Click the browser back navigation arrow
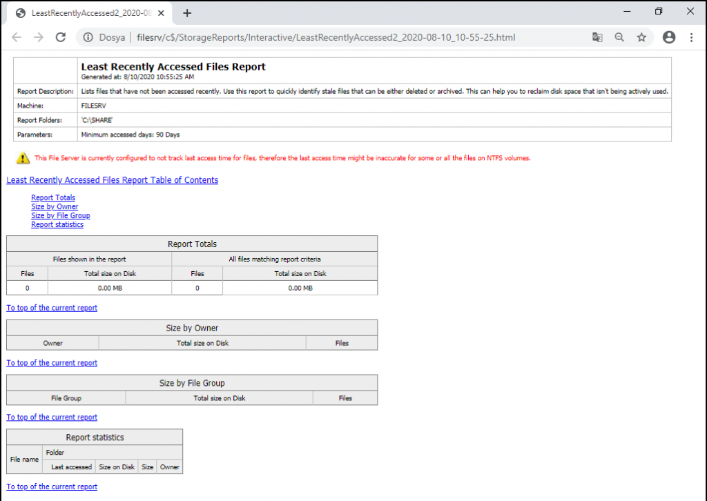The image size is (707, 501). [x=16, y=37]
